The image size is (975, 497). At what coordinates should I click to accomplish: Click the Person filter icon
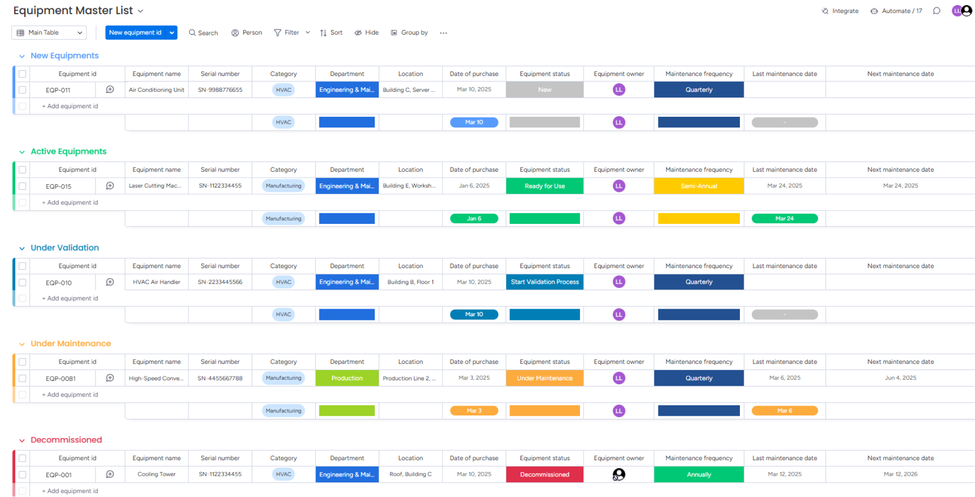pyautogui.click(x=235, y=32)
